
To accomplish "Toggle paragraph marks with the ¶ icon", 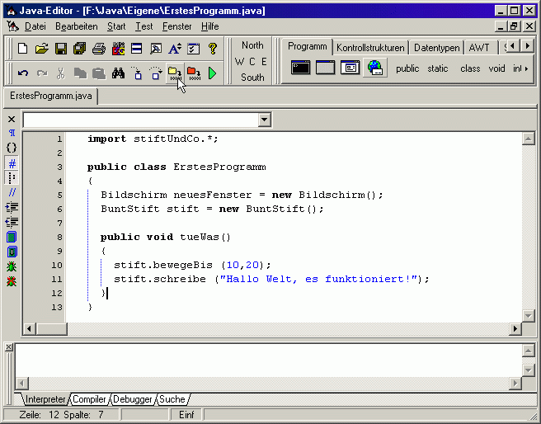I will point(12,134).
